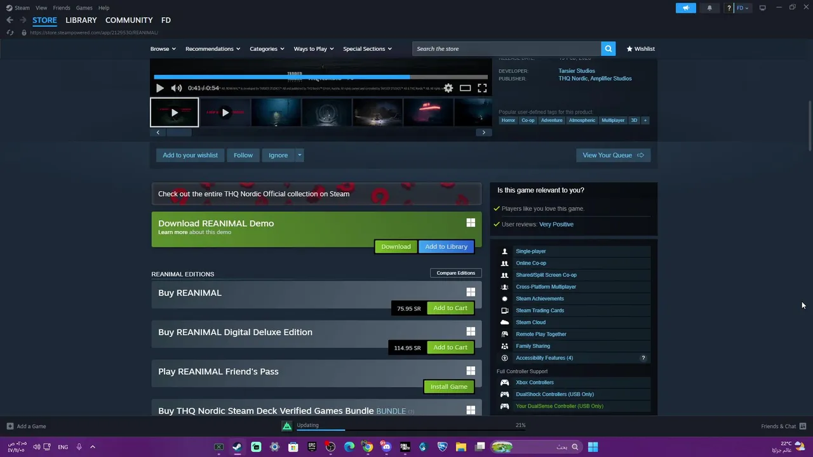Open the Help menu
813x457 pixels.
[x=104, y=8]
